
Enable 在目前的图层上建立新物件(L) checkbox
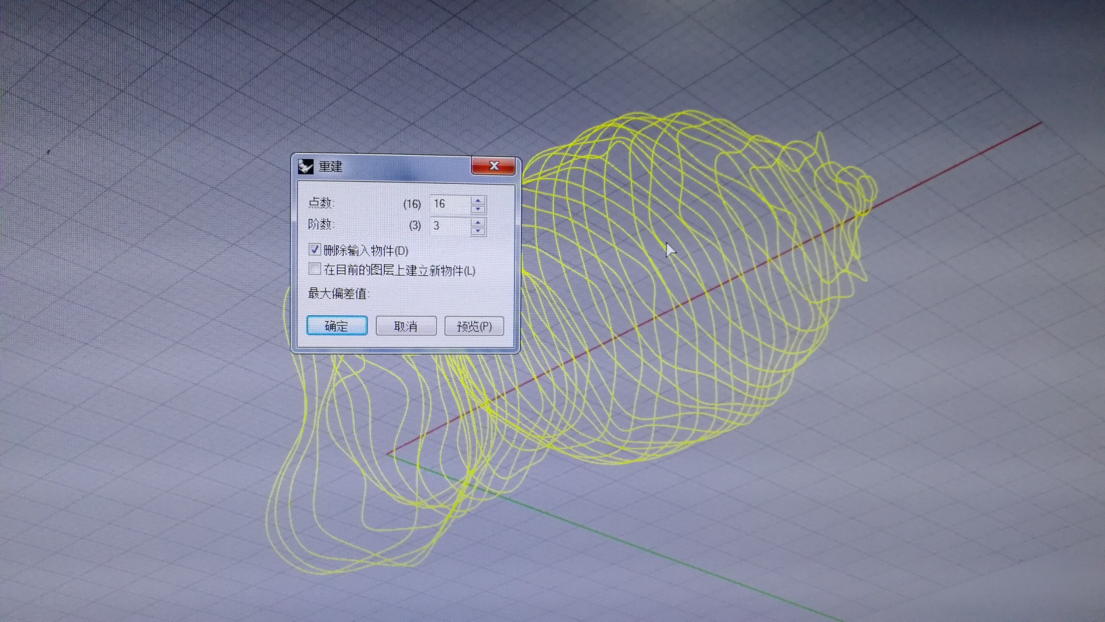tap(315, 269)
